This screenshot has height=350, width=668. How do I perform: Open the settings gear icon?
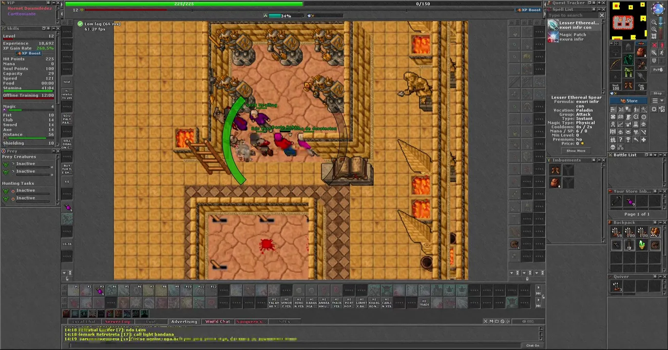click(x=654, y=109)
